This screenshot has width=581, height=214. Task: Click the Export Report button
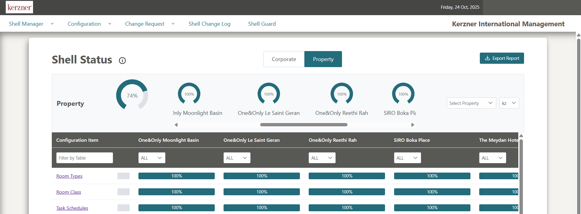(x=502, y=58)
